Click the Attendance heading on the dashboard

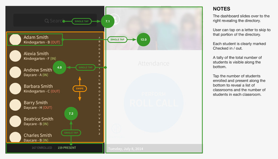point(154,64)
